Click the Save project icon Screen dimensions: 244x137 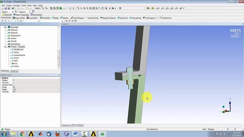pos(6,8)
